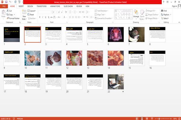This screenshot has height=120, width=181.
Task: Expand the Layout dropdown
Action: pos(32,11)
